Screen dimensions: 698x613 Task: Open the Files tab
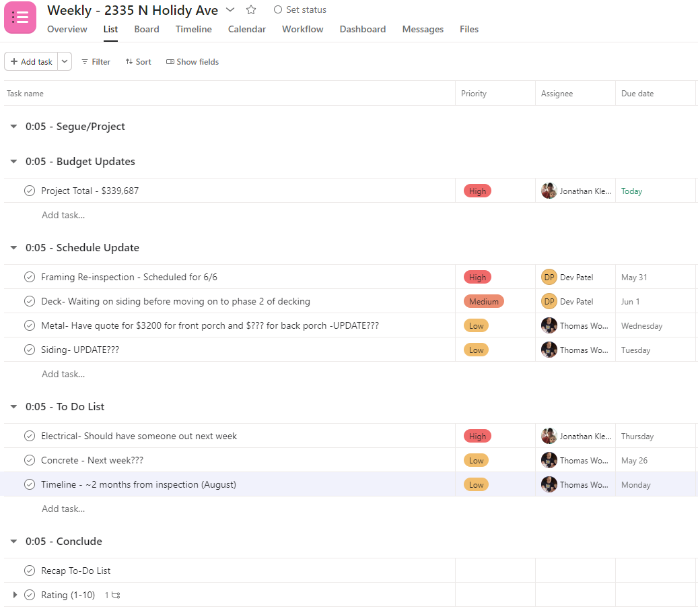click(x=469, y=29)
